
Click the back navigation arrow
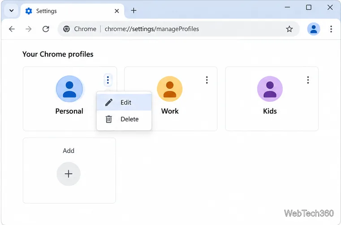pos(12,29)
